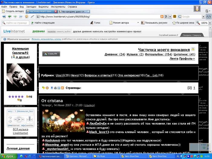
Task: Click the yellow-green tag icon near Страницы
Action: (x=43, y=88)
